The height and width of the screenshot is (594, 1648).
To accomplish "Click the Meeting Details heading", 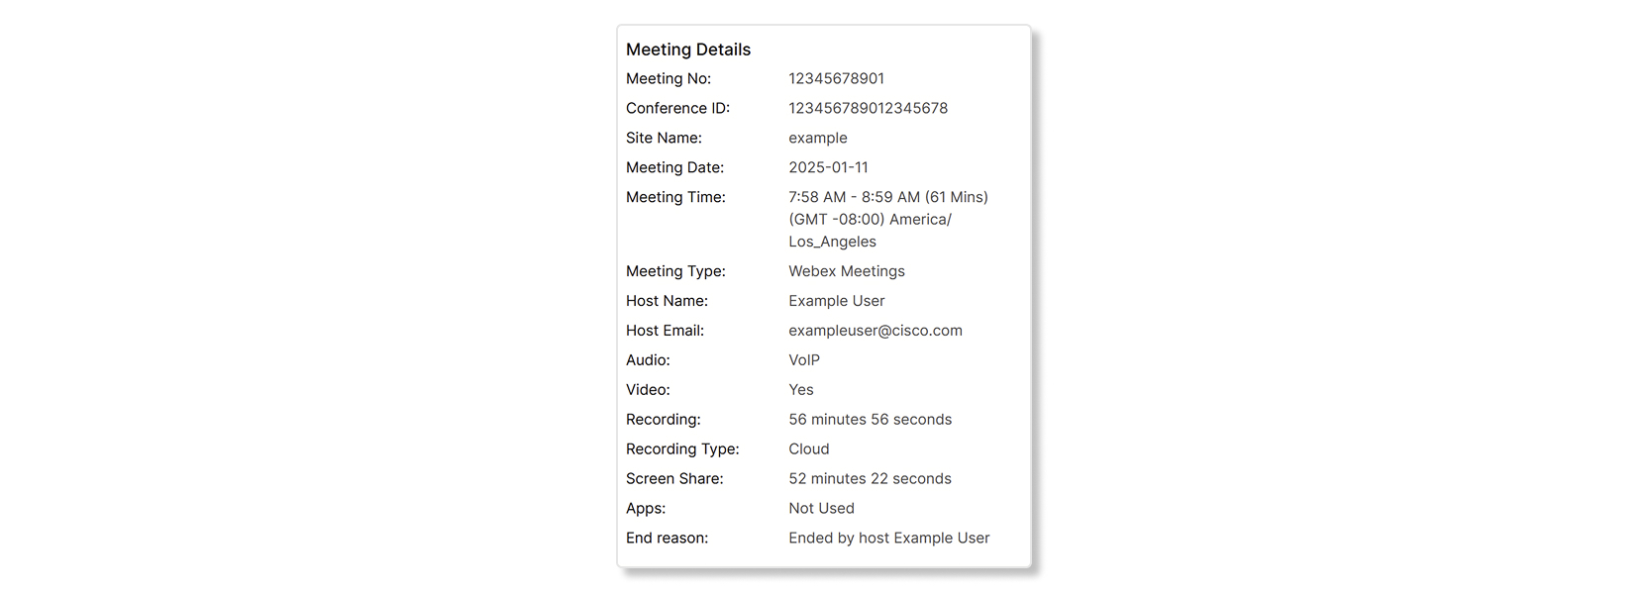I will (688, 49).
